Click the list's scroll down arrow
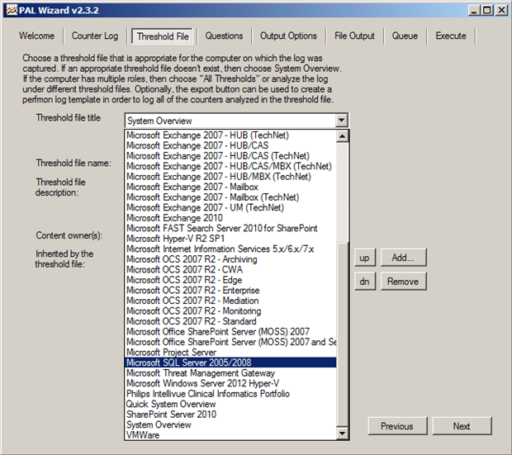Viewport: 512px width, 455px height. [x=342, y=433]
